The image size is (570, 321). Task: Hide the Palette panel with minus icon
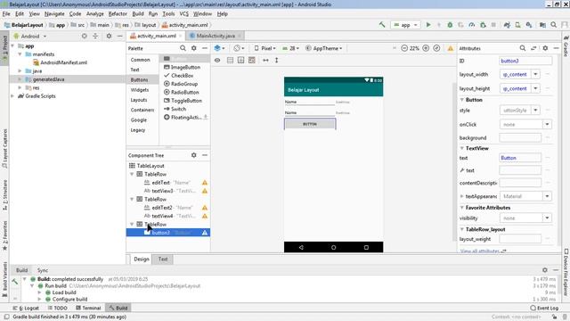pos(205,48)
